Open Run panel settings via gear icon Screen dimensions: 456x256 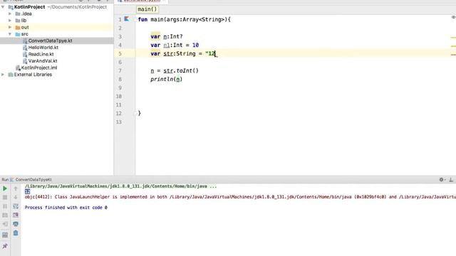(442, 180)
